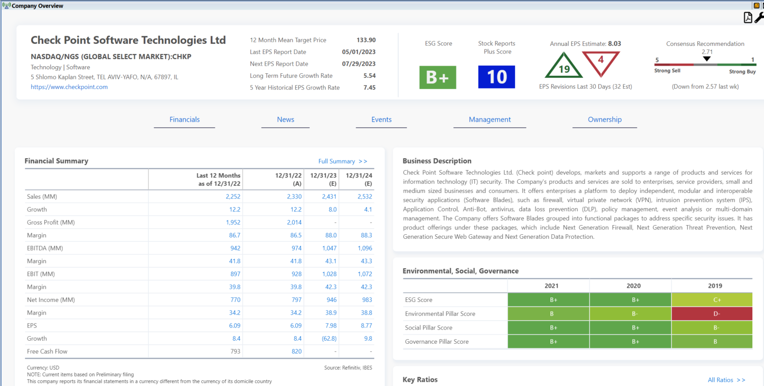764x386 pixels.
Task: Click the Key Ratios heading
Action: [420, 379]
